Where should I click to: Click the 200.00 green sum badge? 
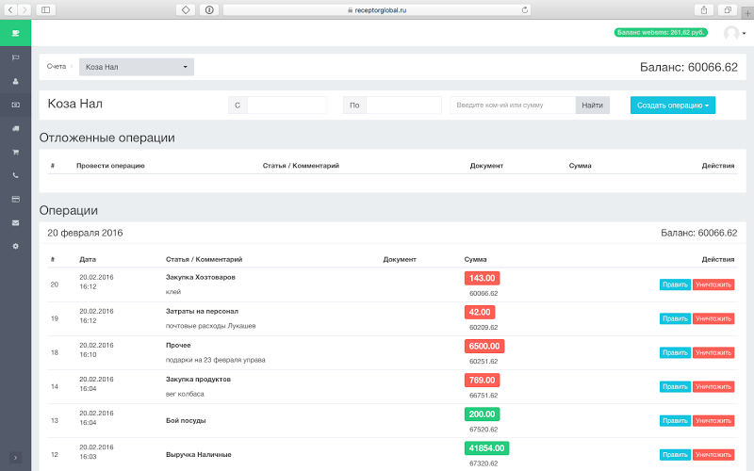[483, 414]
